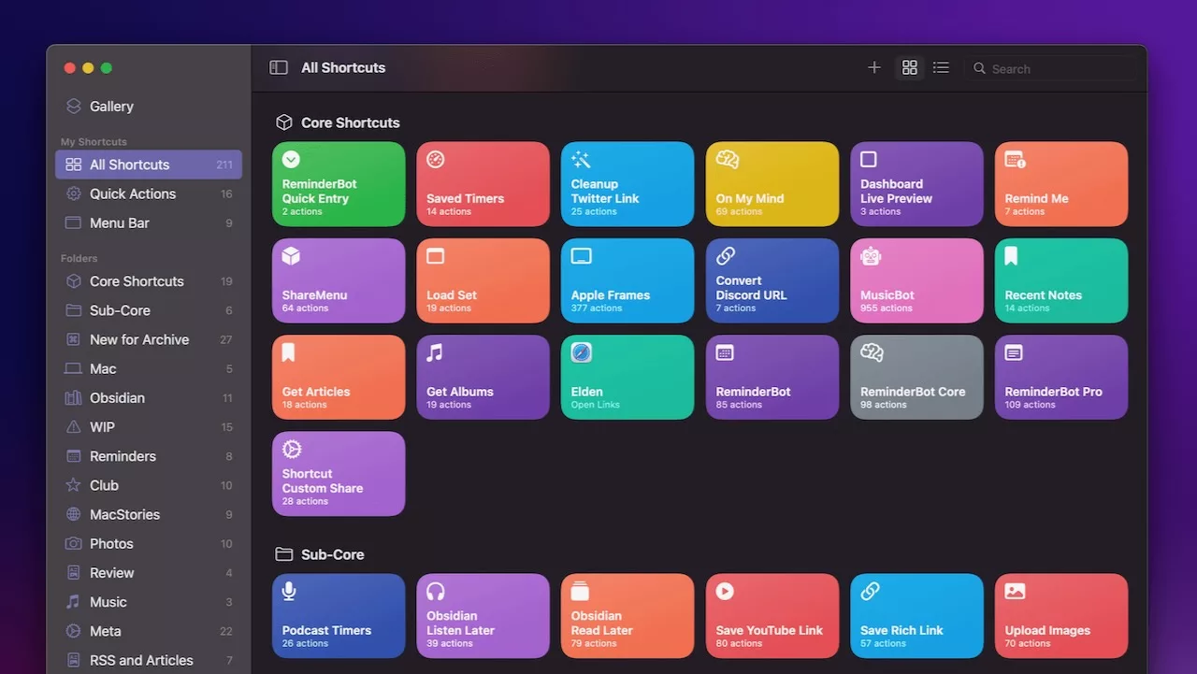This screenshot has width=1197, height=674.
Task: Click ShareMenu cube icon
Action: click(291, 256)
